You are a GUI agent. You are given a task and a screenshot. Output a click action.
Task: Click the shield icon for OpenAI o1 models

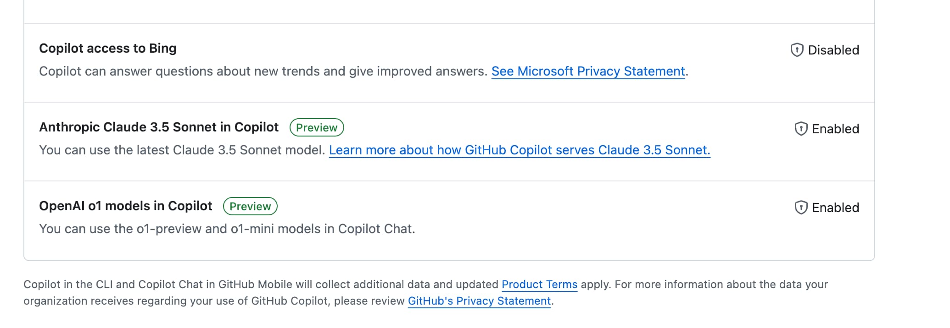(801, 208)
